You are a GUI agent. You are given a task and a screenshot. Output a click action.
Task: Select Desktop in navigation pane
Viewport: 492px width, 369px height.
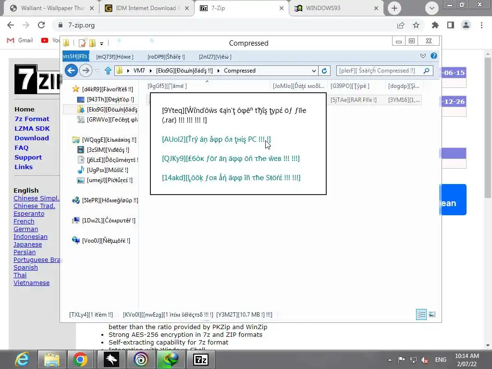pyautogui.click(x=106, y=99)
